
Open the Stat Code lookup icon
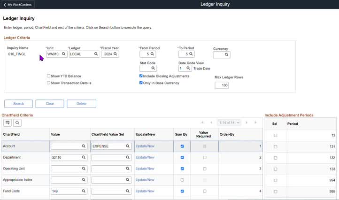pyautogui.click(x=153, y=69)
